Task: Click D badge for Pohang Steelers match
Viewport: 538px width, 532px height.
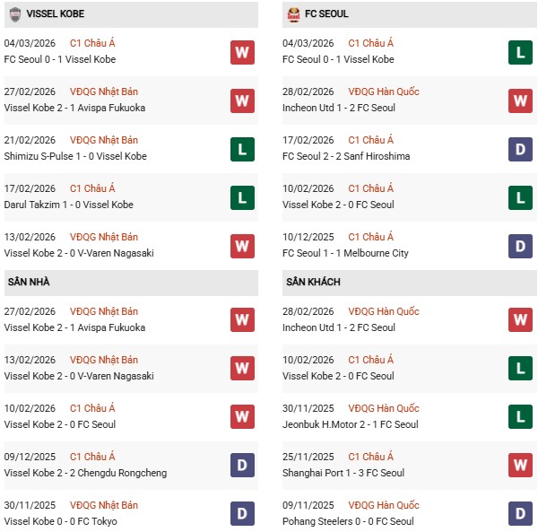Action: coord(520,514)
